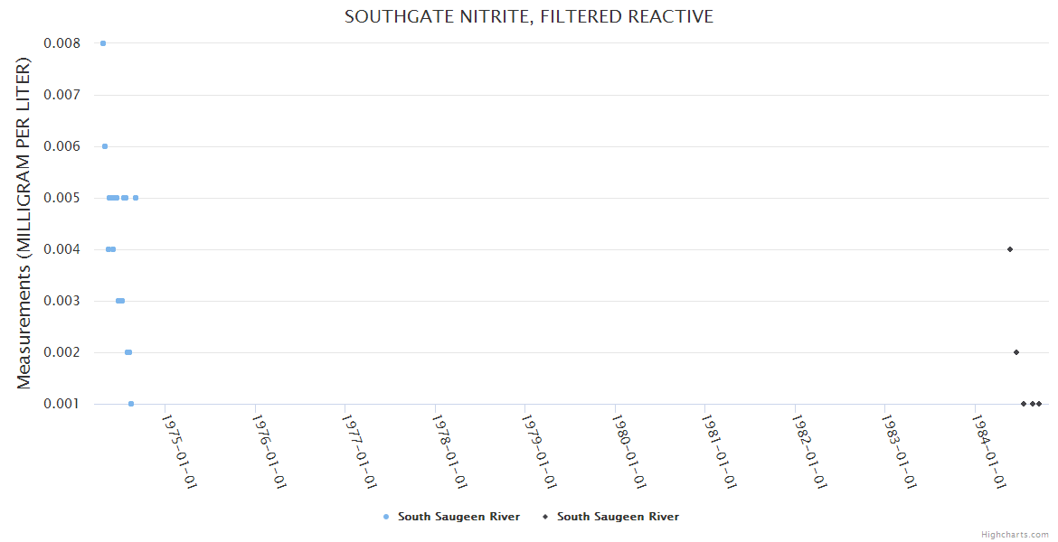
Task: Click the black diamond point at 0.004
Action: [1010, 249]
